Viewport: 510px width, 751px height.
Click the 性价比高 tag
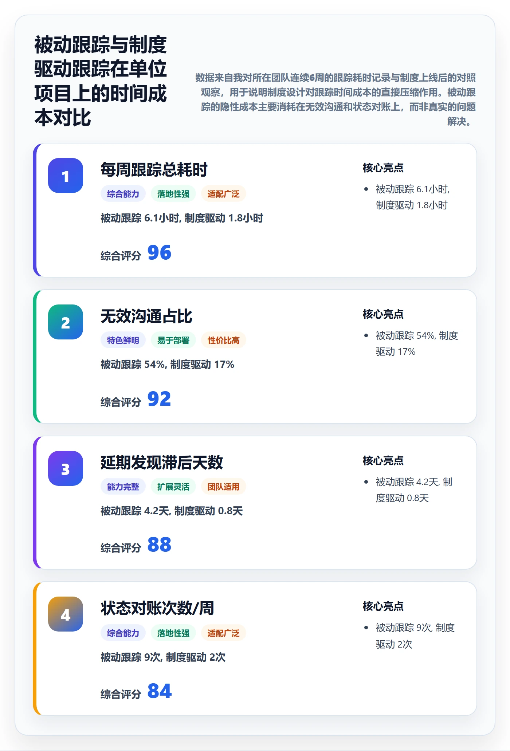click(x=224, y=340)
